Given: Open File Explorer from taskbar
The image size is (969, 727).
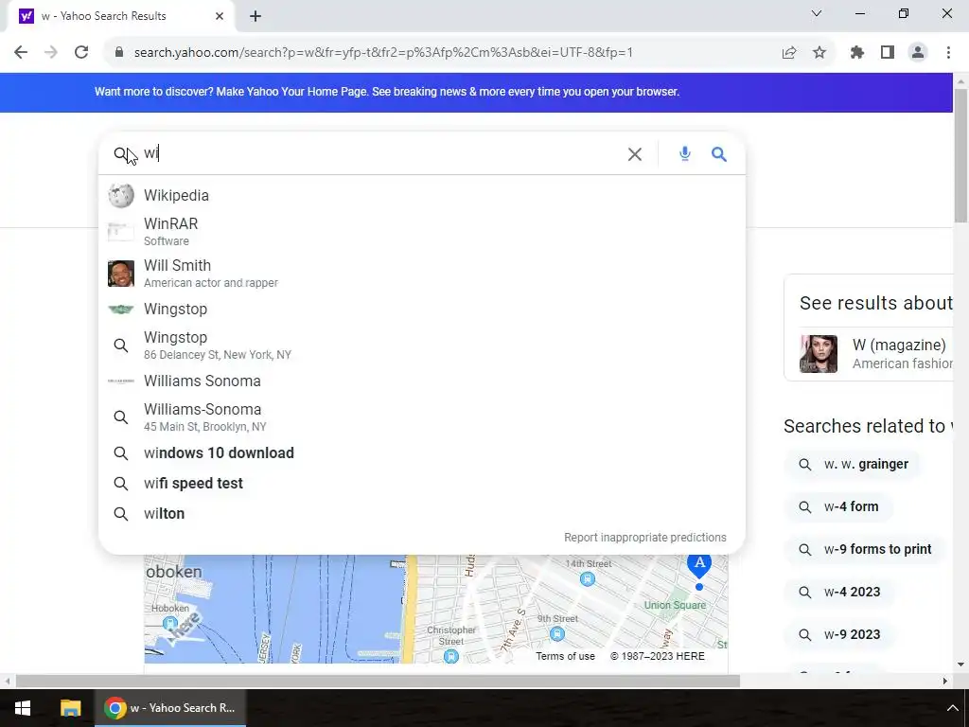Looking at the screenshot, I should tap(70, 708).
